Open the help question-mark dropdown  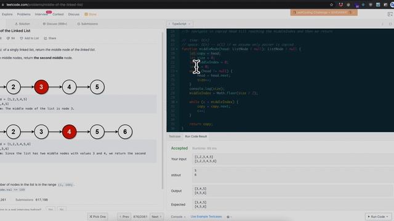(x=229, y=217)
